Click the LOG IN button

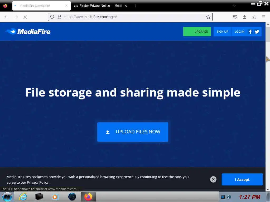tap(239, 32)
